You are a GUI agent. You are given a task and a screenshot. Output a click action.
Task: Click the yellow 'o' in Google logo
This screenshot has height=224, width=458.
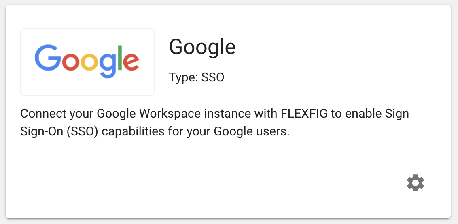90,62
